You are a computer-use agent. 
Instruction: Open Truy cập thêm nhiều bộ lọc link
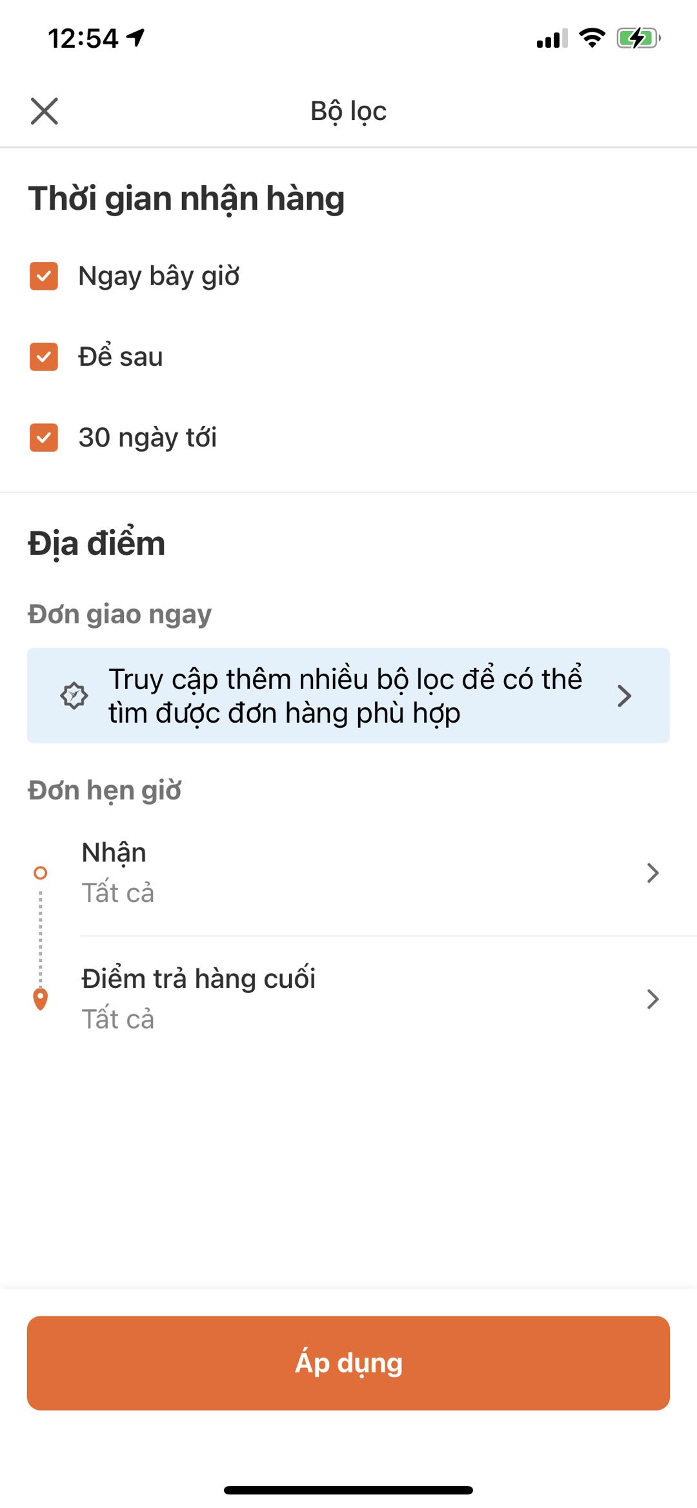click(345, 696)
